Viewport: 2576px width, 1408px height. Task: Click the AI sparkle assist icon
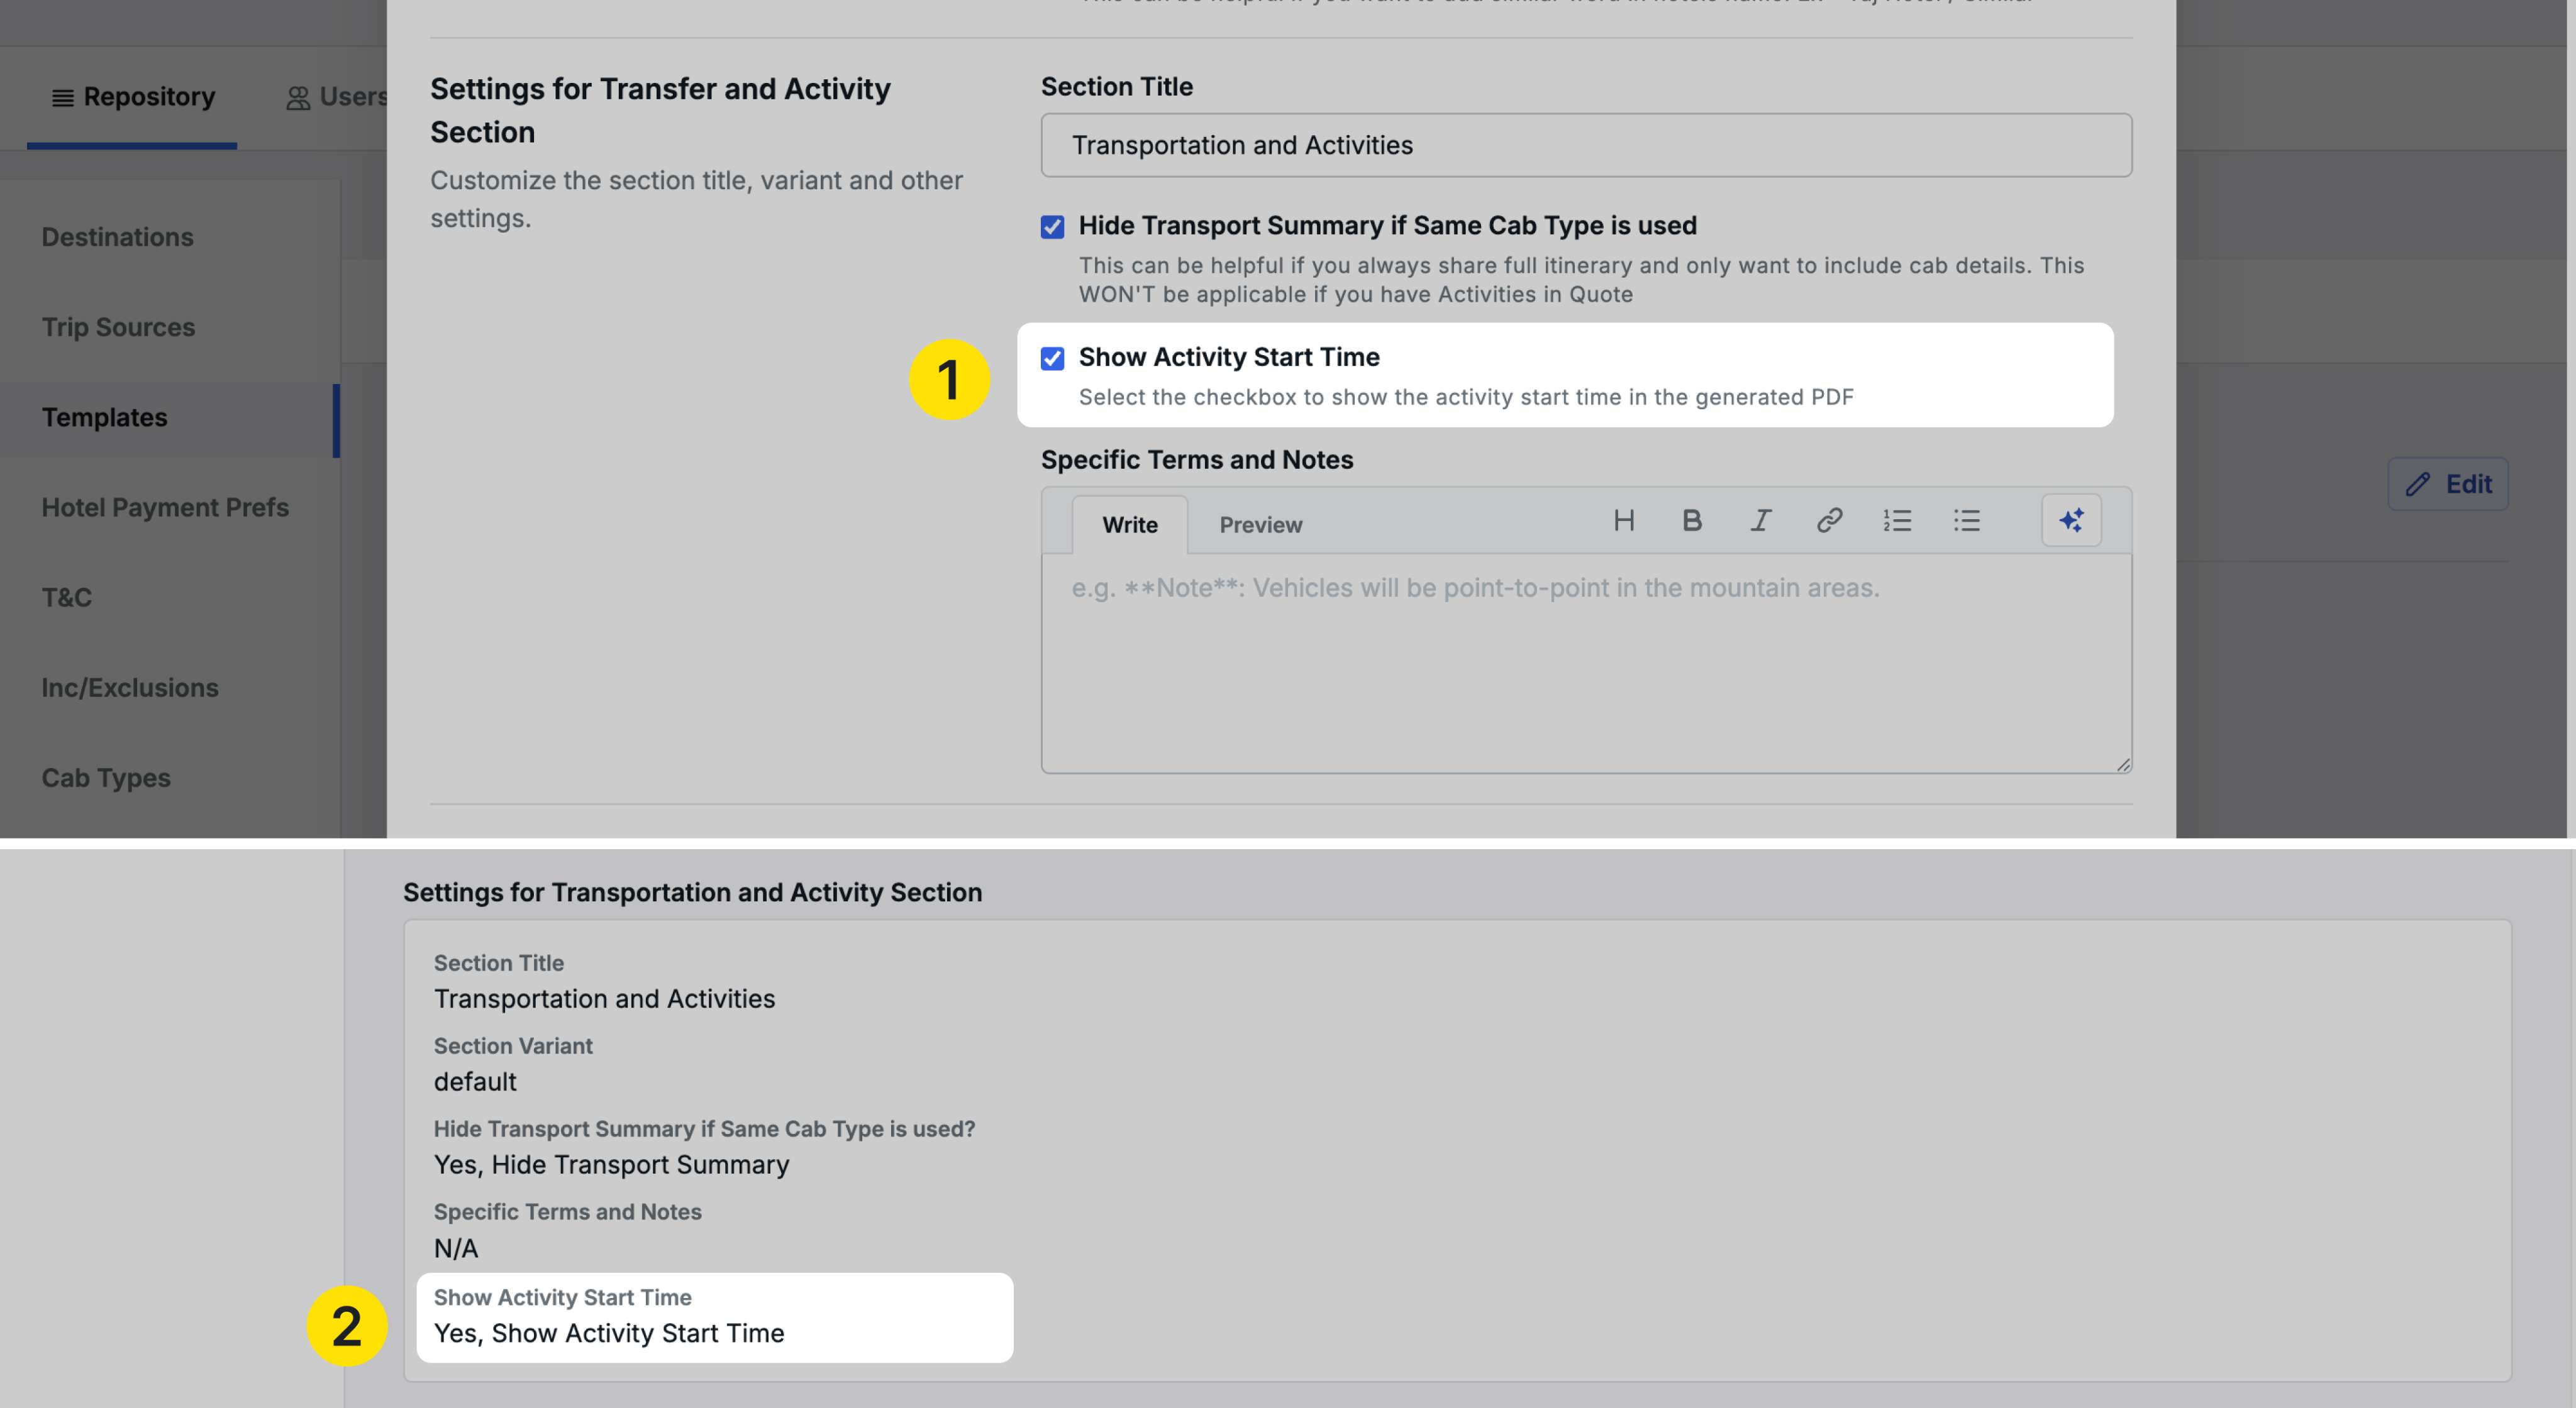click(x=2071, y=520)
